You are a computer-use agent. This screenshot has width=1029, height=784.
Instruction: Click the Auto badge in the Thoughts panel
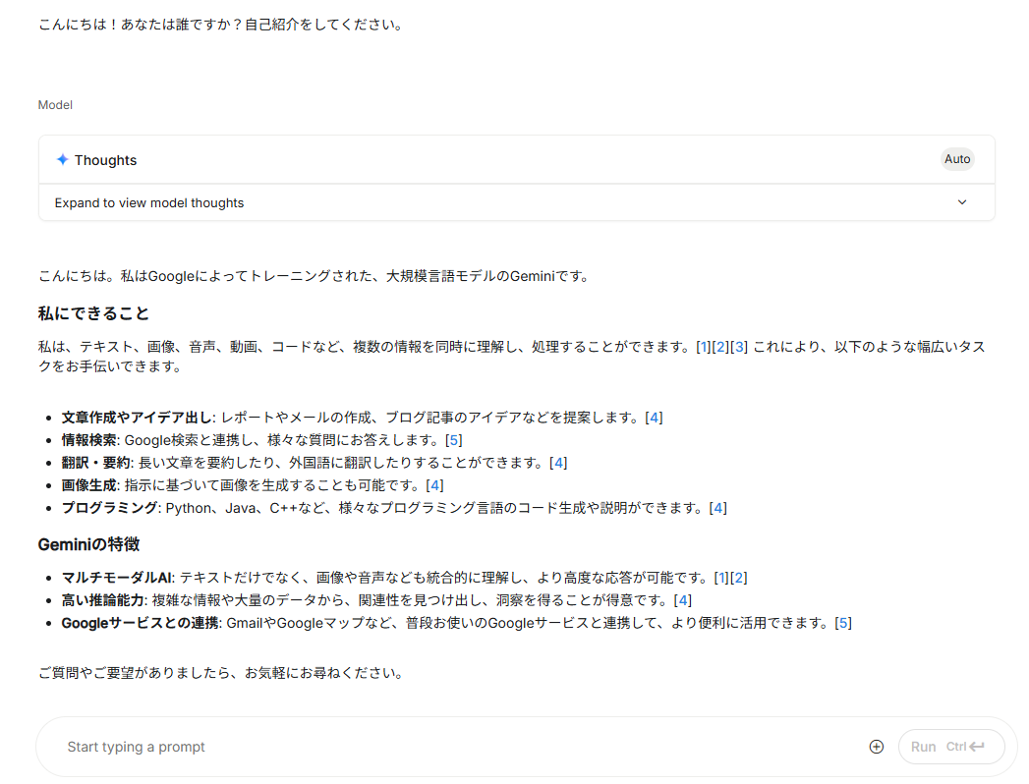[x=957, y=159]
